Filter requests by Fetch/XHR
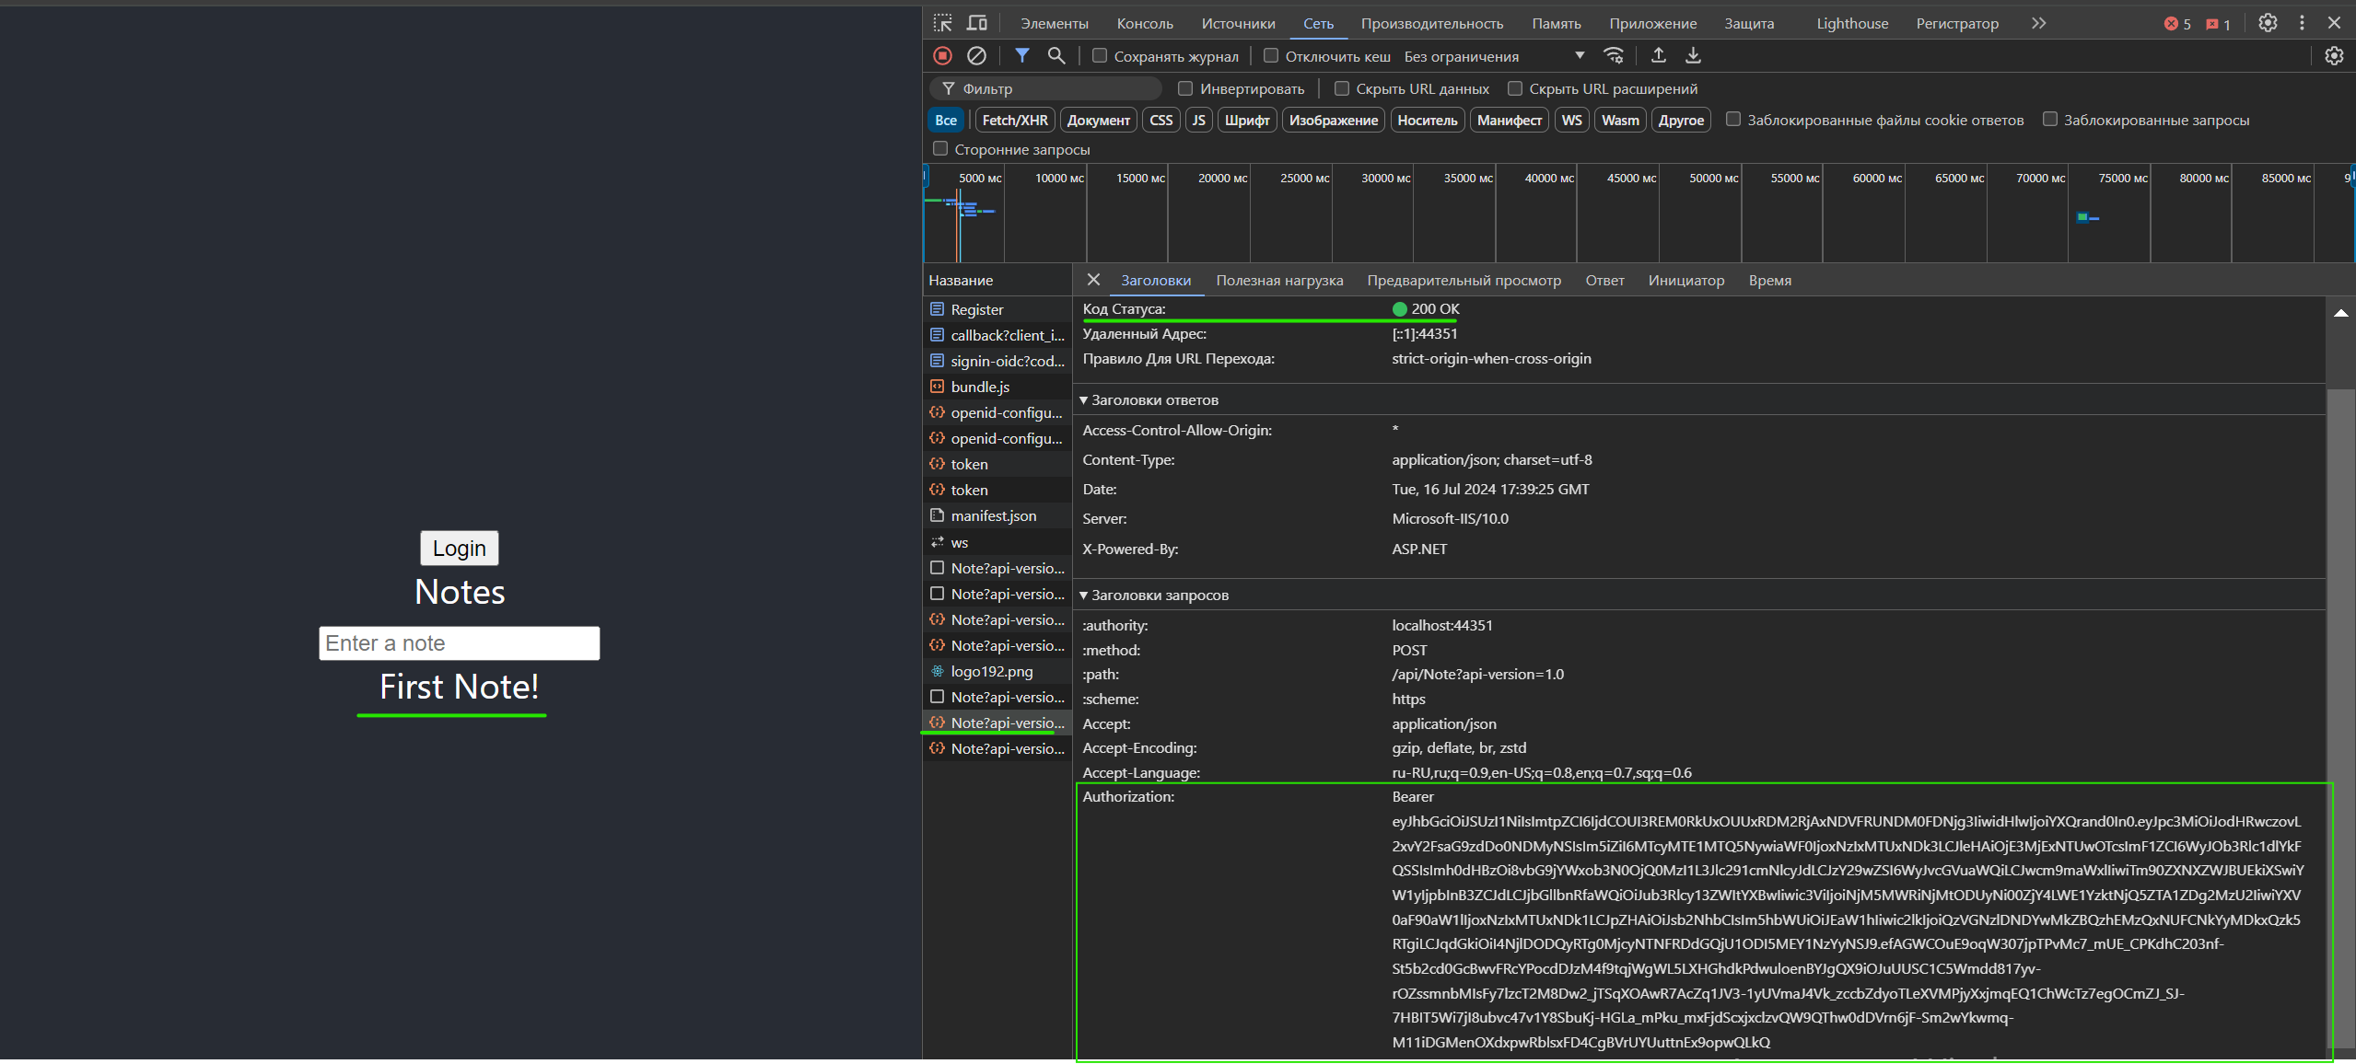The width and height of the screenshot is (2356, 1064). click(1014, 121)
